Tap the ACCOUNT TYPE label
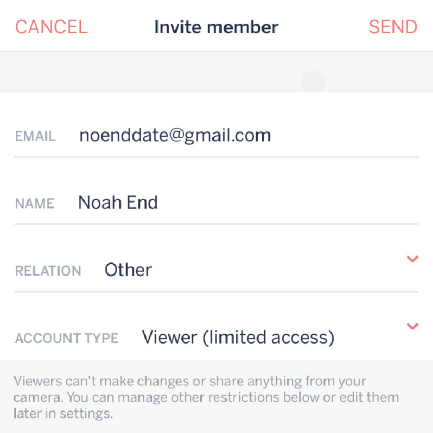The width and height of the screenshot is (433, 433). pyautogui.click(x=66, y=339)
